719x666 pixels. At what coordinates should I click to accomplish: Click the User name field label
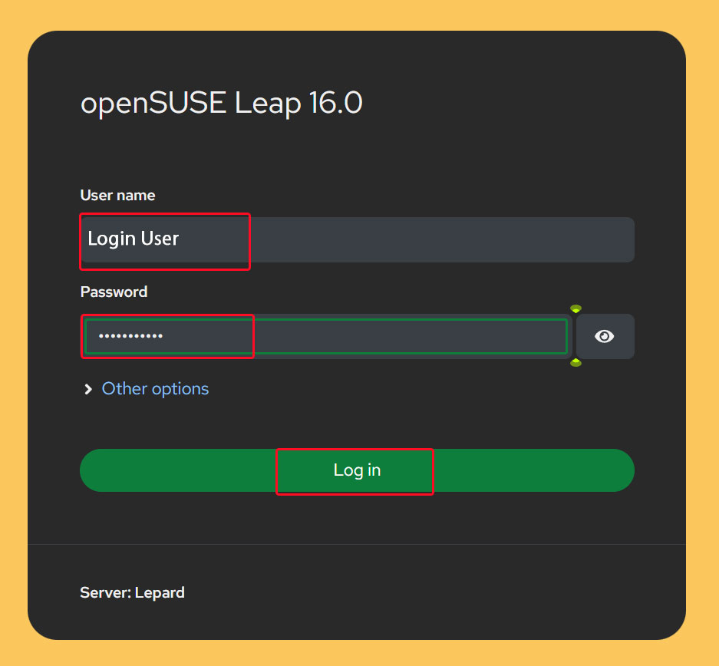click(x=117, y=196)
